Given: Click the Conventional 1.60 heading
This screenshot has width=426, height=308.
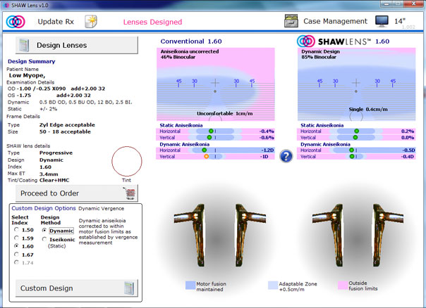Looking at the screenshot, I should point(191,41).
